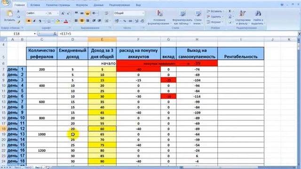Click the AutoSum sigma icon

pos(230,11)
